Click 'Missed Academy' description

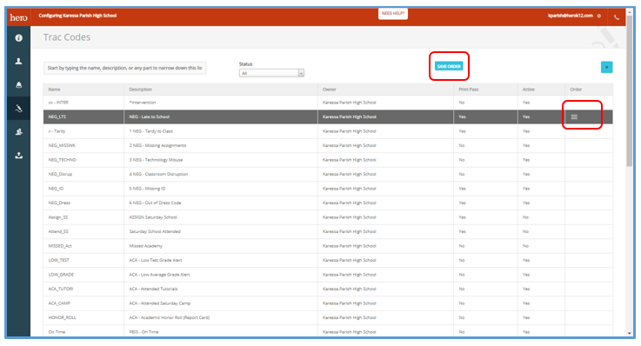(145, 246)
